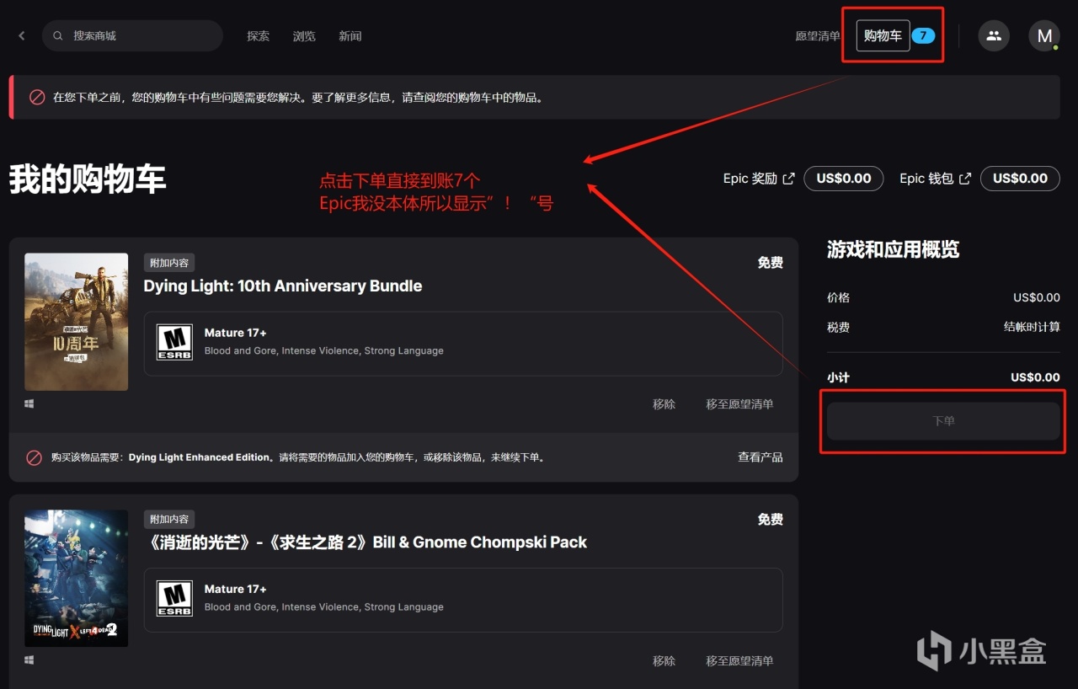The image size is (1078, 689).
Task: Click the Epic 钱包 US$0.00 balance pill
Action: (x=1021, y=179)
